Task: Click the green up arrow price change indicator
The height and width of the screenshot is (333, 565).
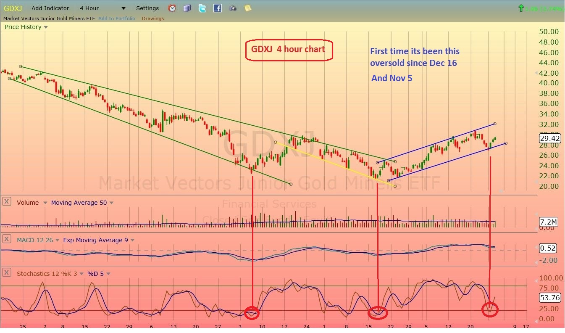Action: click(x=521, y=8)
